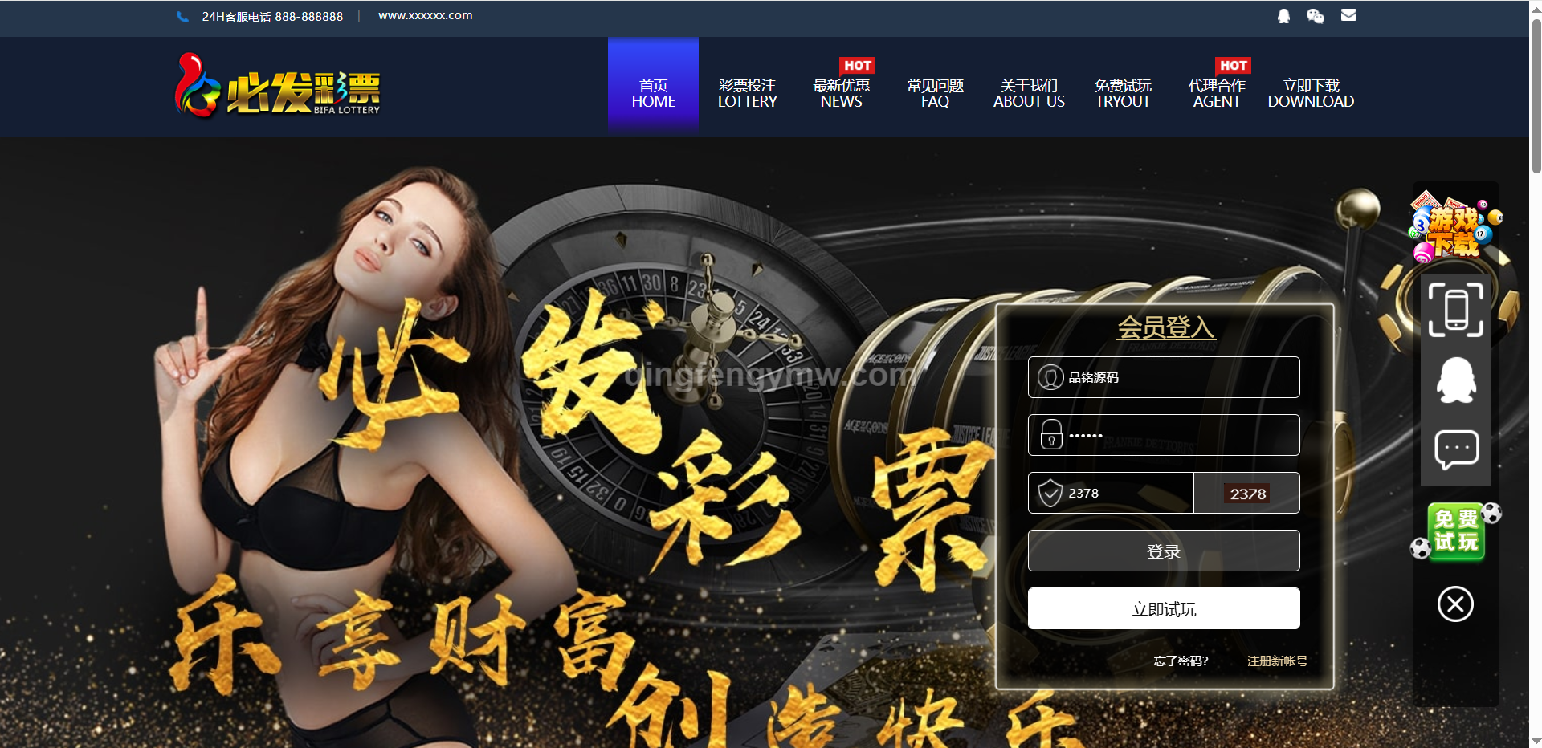The image size is (1542, 748).
Task: Click the white try-now button
Action: pos(1163,609)
